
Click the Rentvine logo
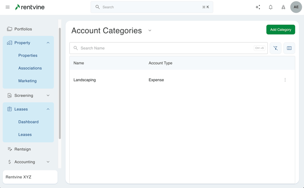[30, 7]
